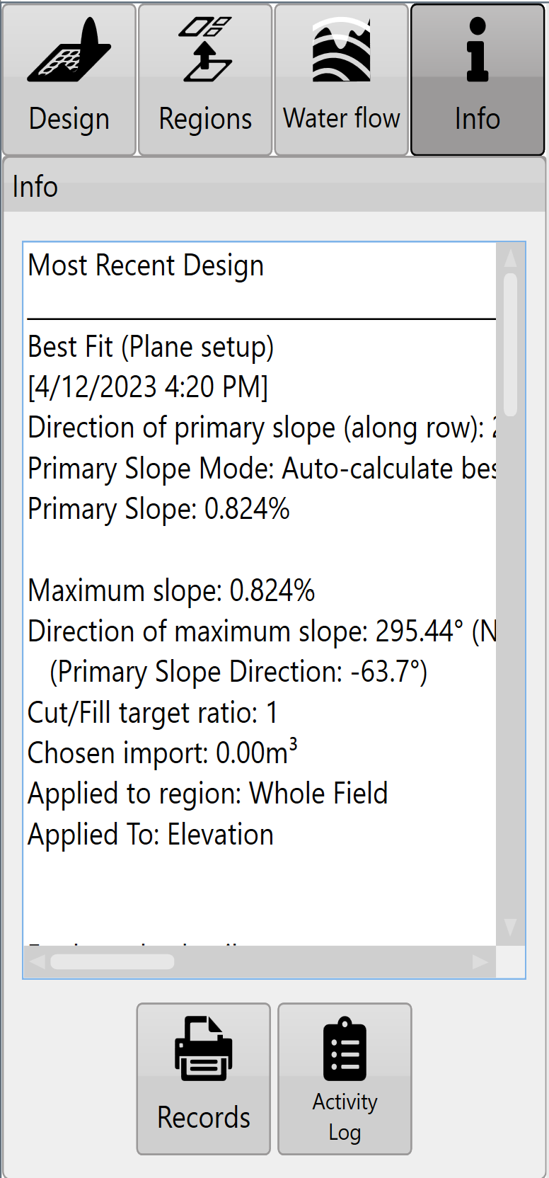Click the Info panel header bar

(x=274, y=187)
